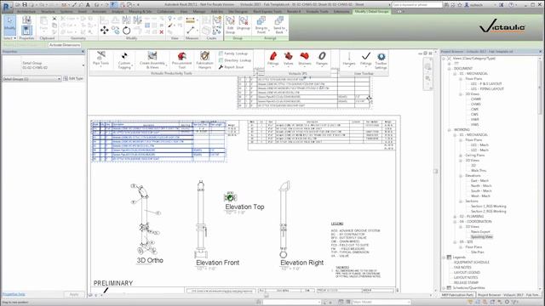Open Victaulic IPS Flanges dropdown
This screenshot has width=545, height=306.
pyautogui.click(x=322, y=59)
